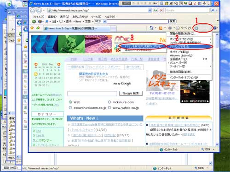Open the 100% zoom level dropdown

pos(213,149)
